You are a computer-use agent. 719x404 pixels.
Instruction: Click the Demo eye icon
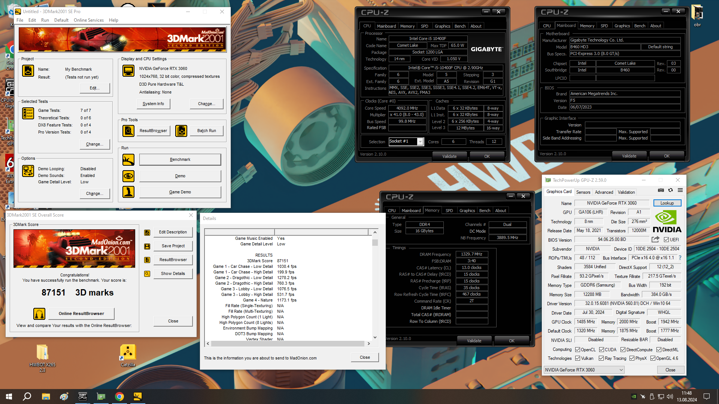pos(128,176)
